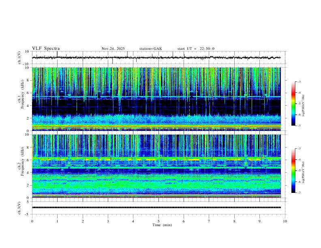Click the ch.2 VLF spectrogram panel
Viewport: 321px width, 248px height.
(156, 166)
